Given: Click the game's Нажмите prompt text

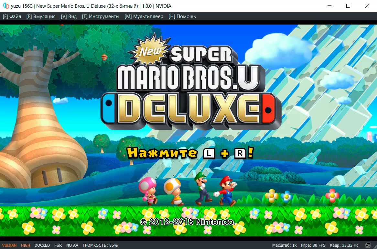Looking at the screenshot, I should pos(162,153).
